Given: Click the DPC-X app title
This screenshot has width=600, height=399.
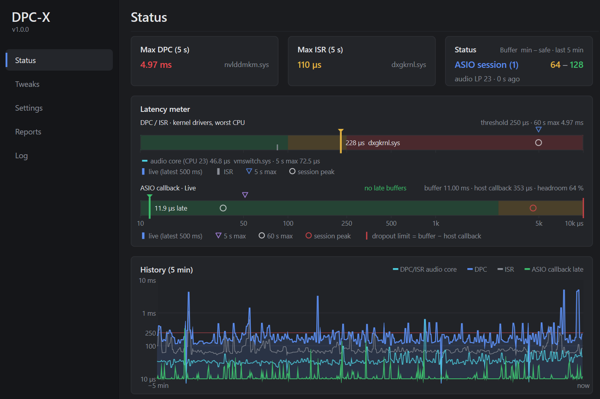Looking at the screenshot, I should point(31,17).
